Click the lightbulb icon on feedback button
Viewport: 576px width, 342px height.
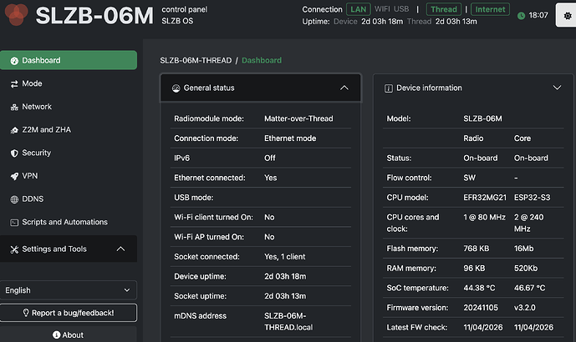26,313
